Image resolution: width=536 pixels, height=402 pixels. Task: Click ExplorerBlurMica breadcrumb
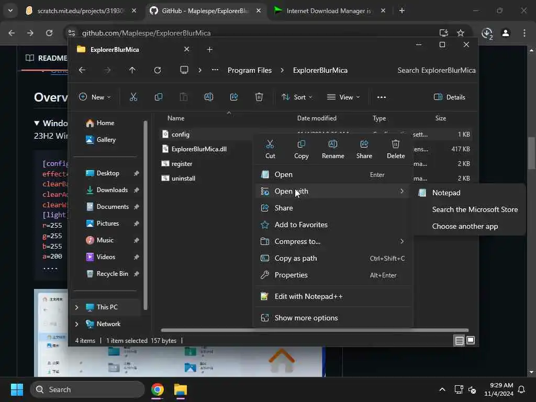[320, 71]
